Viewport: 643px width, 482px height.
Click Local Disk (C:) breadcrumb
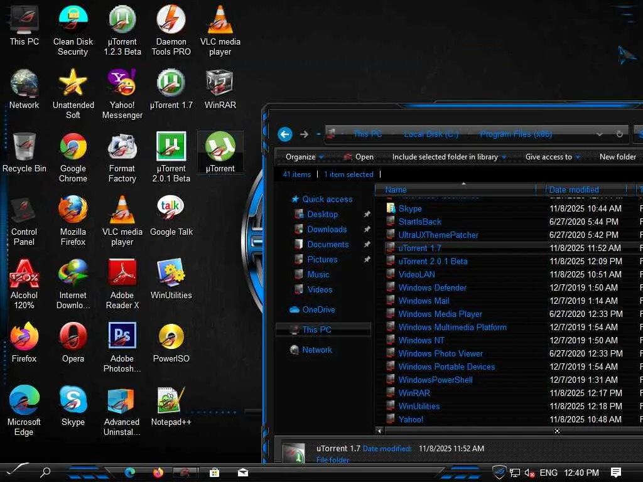point(431,134)
